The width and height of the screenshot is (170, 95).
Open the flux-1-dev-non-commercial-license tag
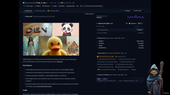tap(91, 6)
